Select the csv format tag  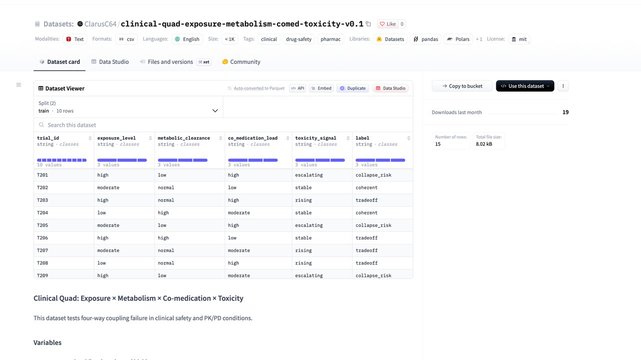[127, 39]
